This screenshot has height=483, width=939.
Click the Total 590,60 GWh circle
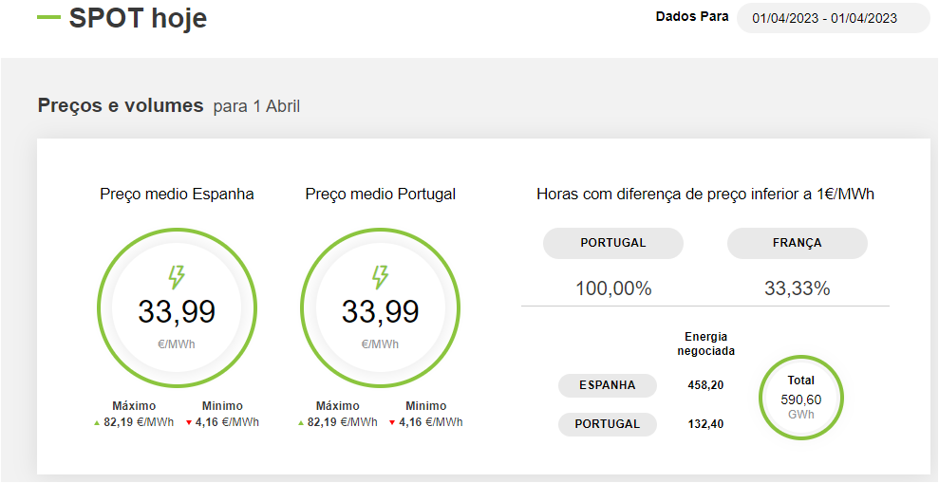pyautogui.click(x=800, y=399)
